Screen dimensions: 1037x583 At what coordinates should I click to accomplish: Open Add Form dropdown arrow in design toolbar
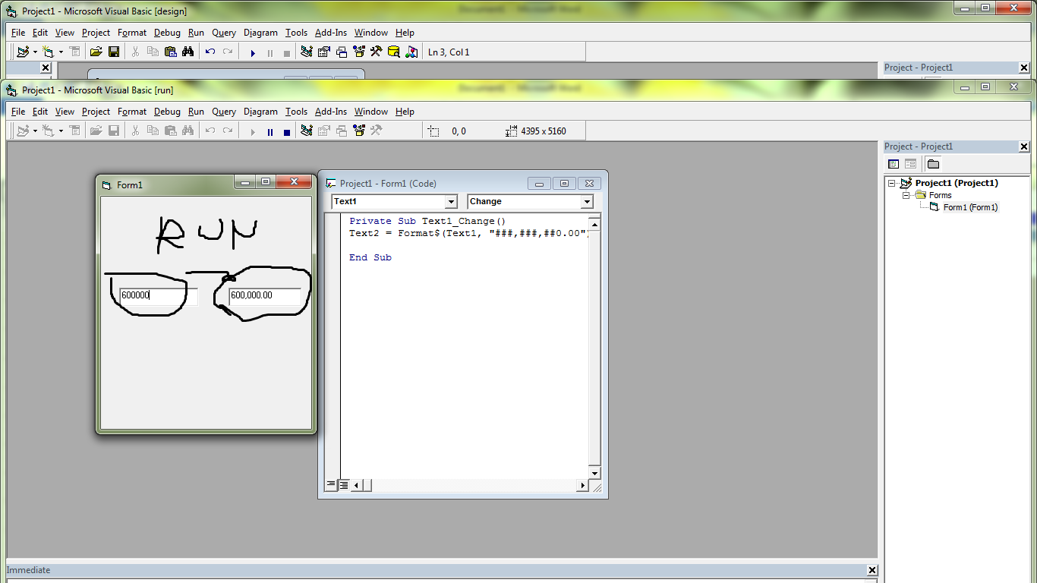tap(61, 52)
